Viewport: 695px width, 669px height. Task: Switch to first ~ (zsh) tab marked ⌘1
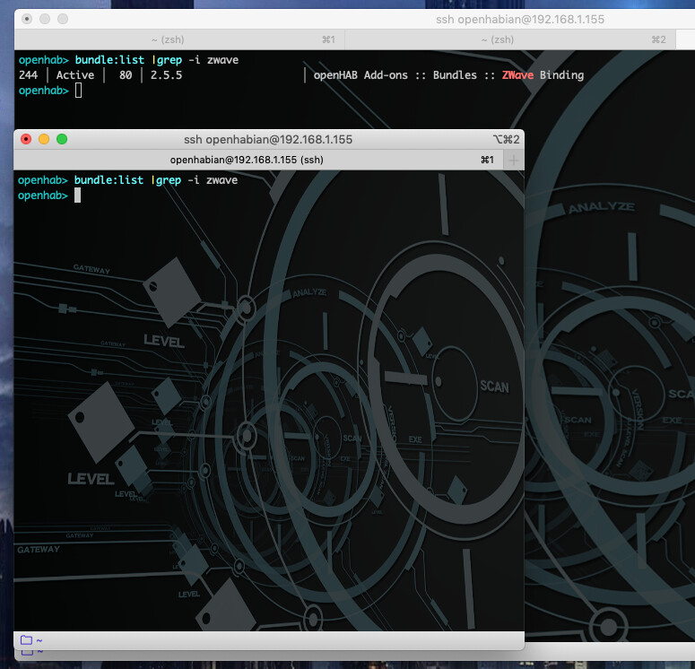tap(179, 39)
